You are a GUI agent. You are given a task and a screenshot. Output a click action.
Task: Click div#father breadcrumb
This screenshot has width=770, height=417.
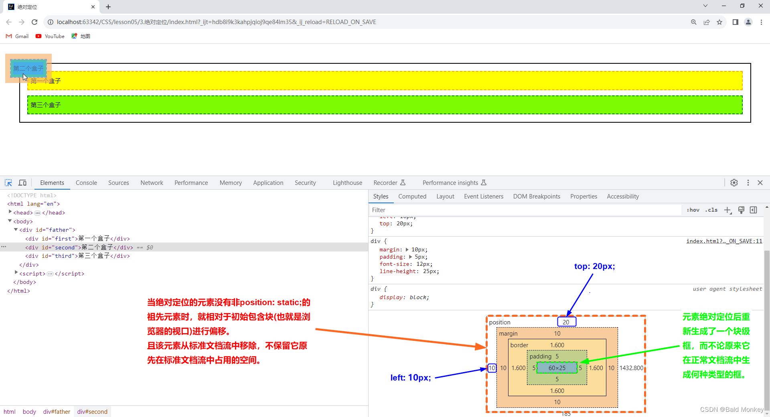(57, 412)
